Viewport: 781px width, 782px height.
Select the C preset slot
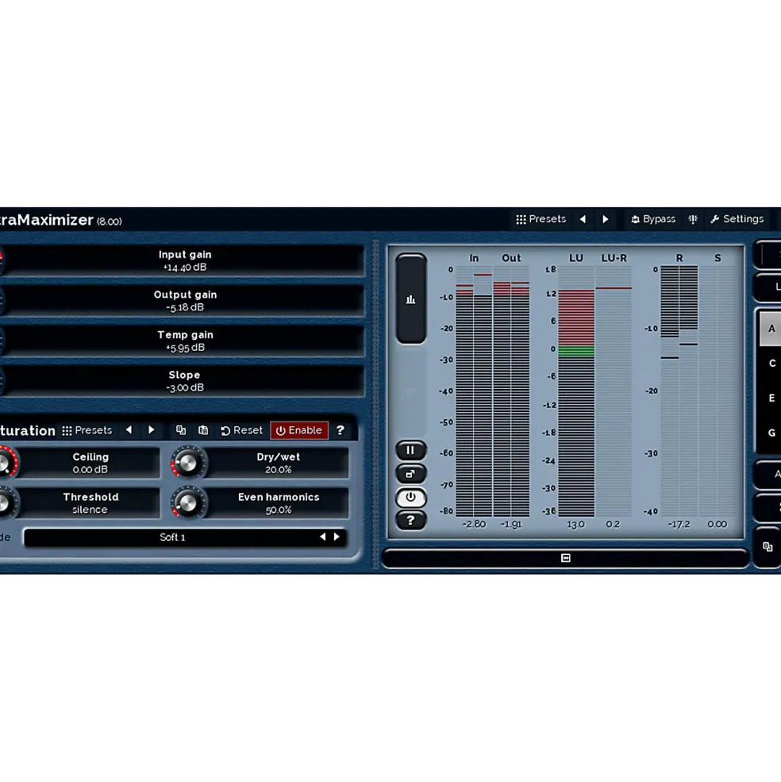771,364
